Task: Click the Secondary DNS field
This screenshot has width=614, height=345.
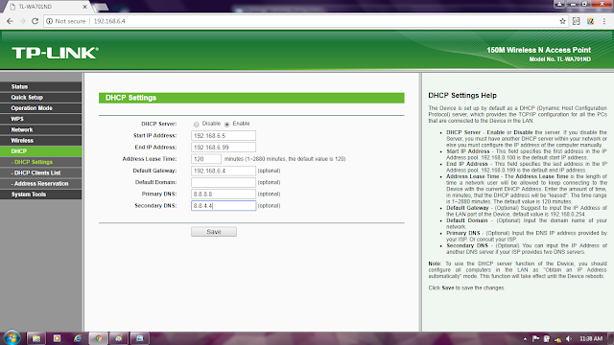Action: coord(224,206)
